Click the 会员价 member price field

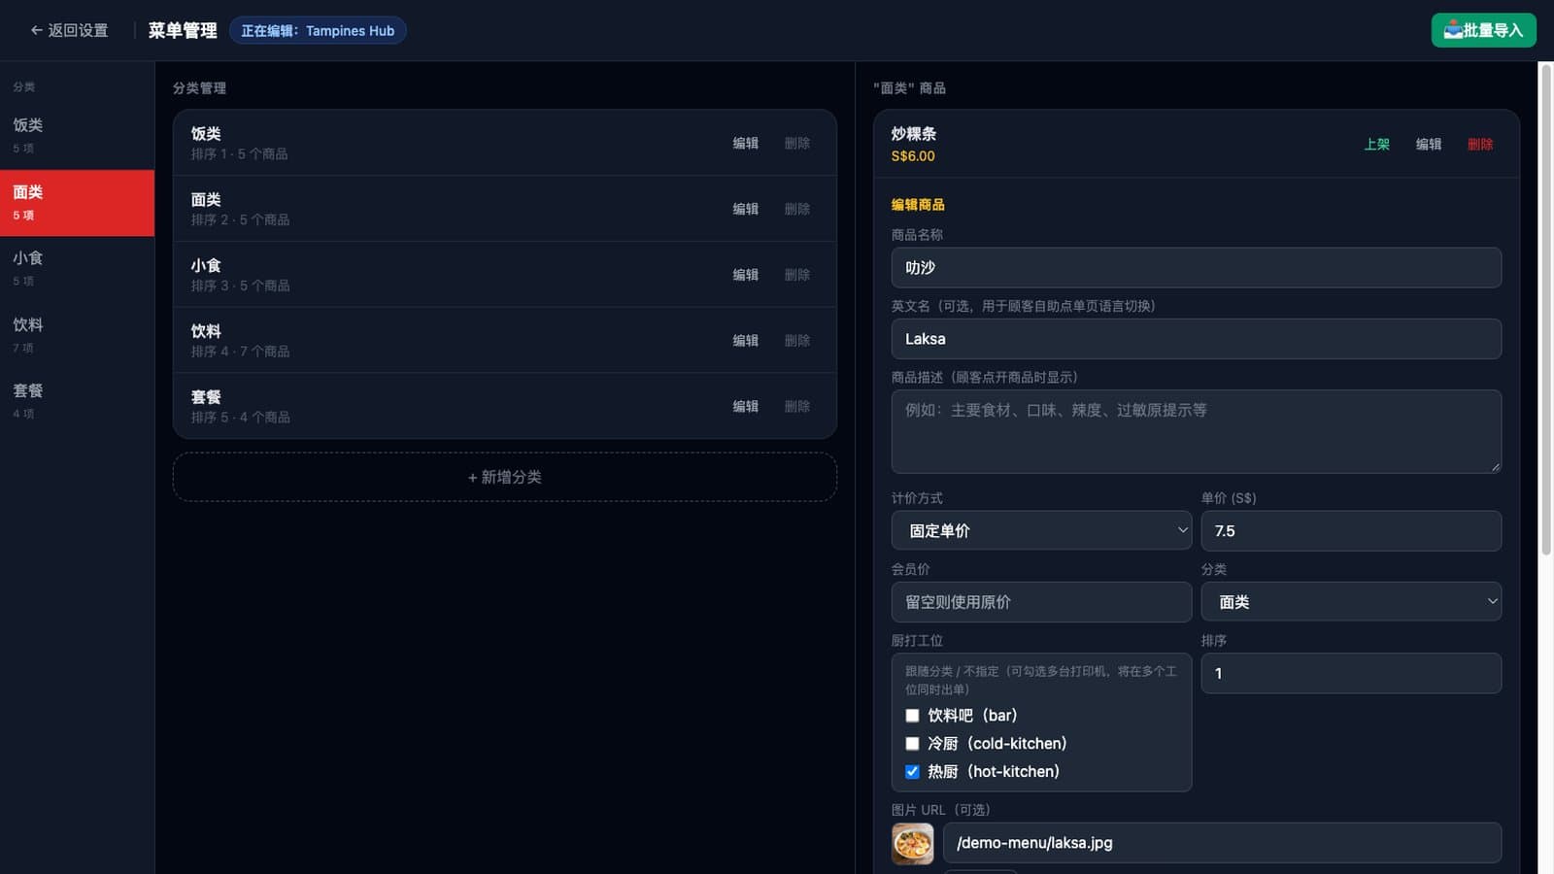(x=1041, y=602)
